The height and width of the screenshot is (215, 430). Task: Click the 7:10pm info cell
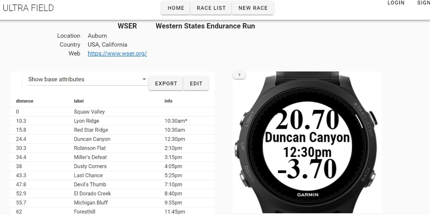coord(173,185)
